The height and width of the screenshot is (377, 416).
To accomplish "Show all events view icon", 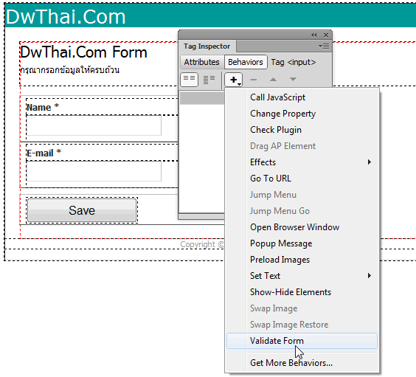I will (209, 80).
